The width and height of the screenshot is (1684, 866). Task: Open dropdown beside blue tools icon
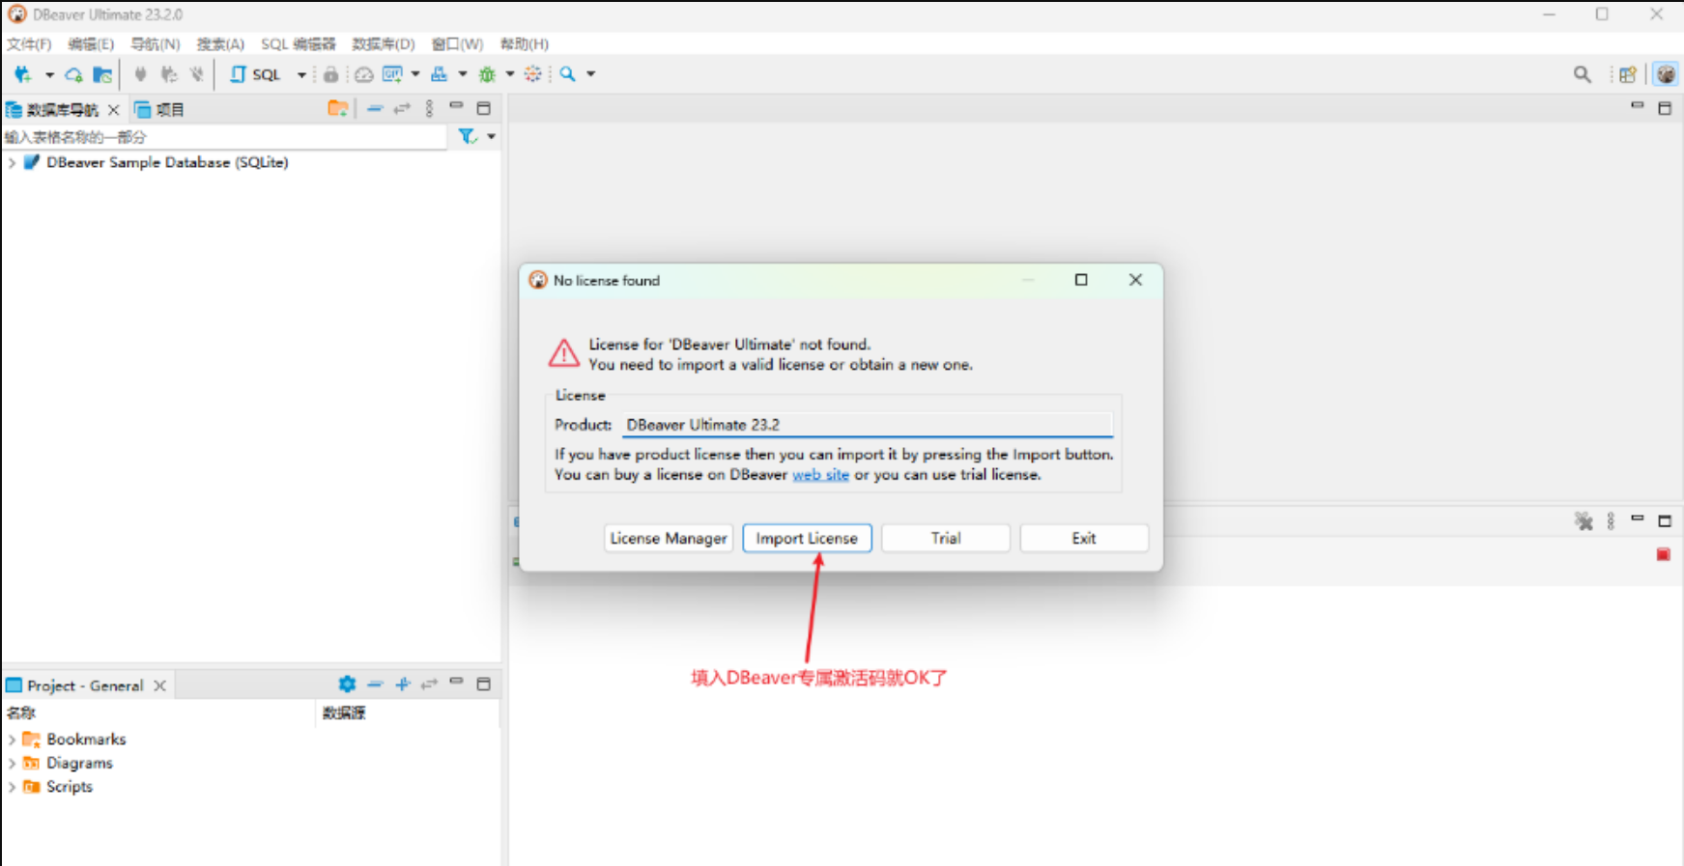[463, 74]
